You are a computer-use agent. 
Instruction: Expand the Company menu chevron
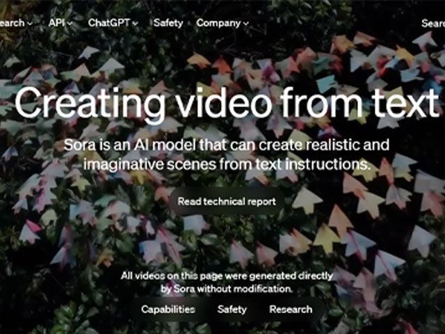click(x=245, y=24)
